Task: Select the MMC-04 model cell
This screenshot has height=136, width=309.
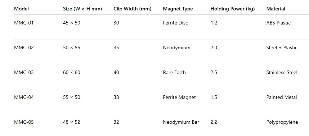Action: click(x=24, y=97)
